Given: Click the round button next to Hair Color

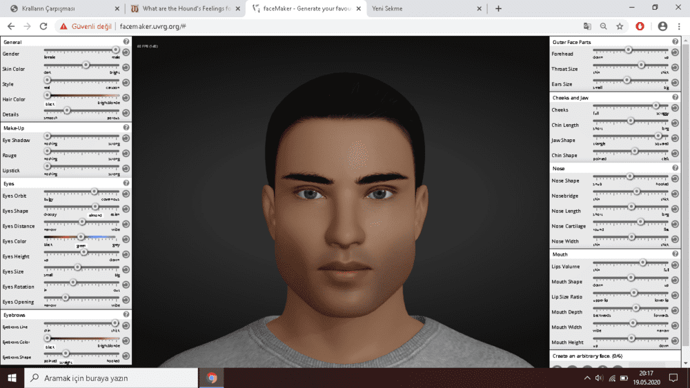Looking at the screenshot, I should 126,99.
